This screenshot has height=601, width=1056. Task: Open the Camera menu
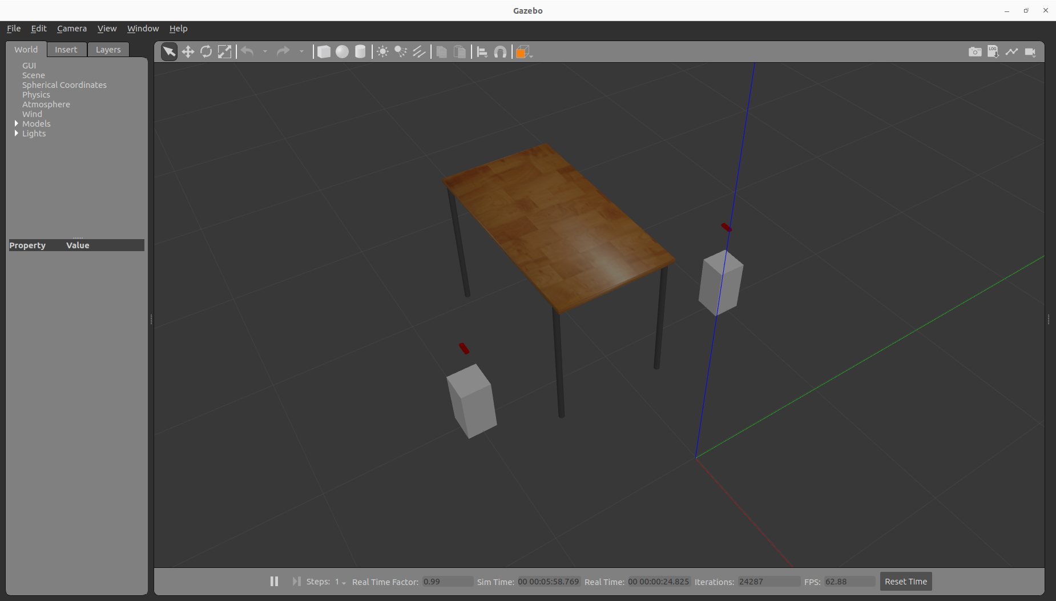click(x=72, y=29)
